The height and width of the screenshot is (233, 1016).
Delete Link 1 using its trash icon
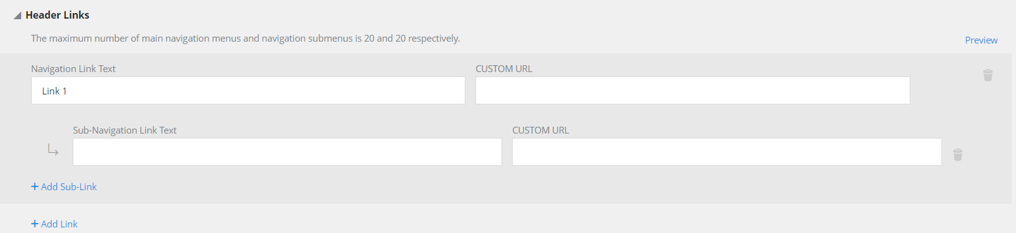pos(988,75)
